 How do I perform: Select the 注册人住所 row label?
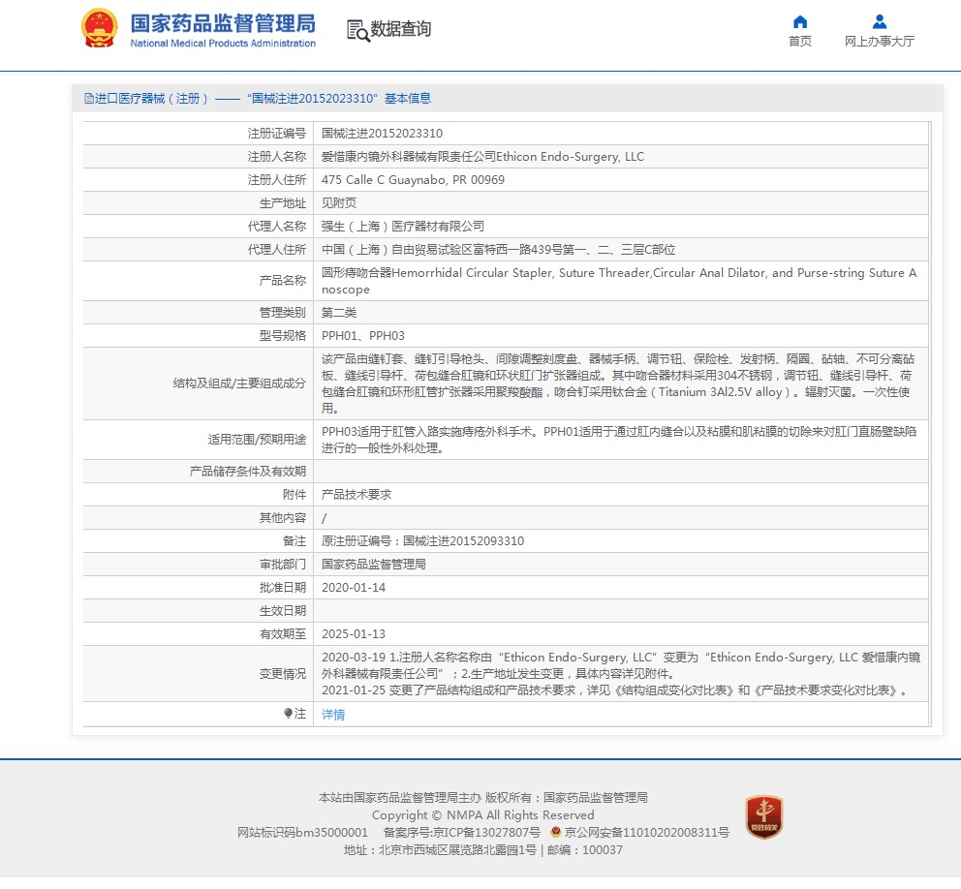(276, 180)
